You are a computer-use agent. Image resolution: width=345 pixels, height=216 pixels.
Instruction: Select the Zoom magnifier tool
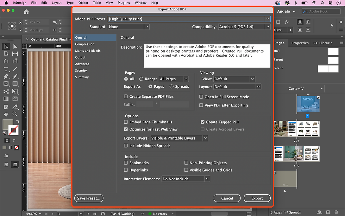point(15,114)
